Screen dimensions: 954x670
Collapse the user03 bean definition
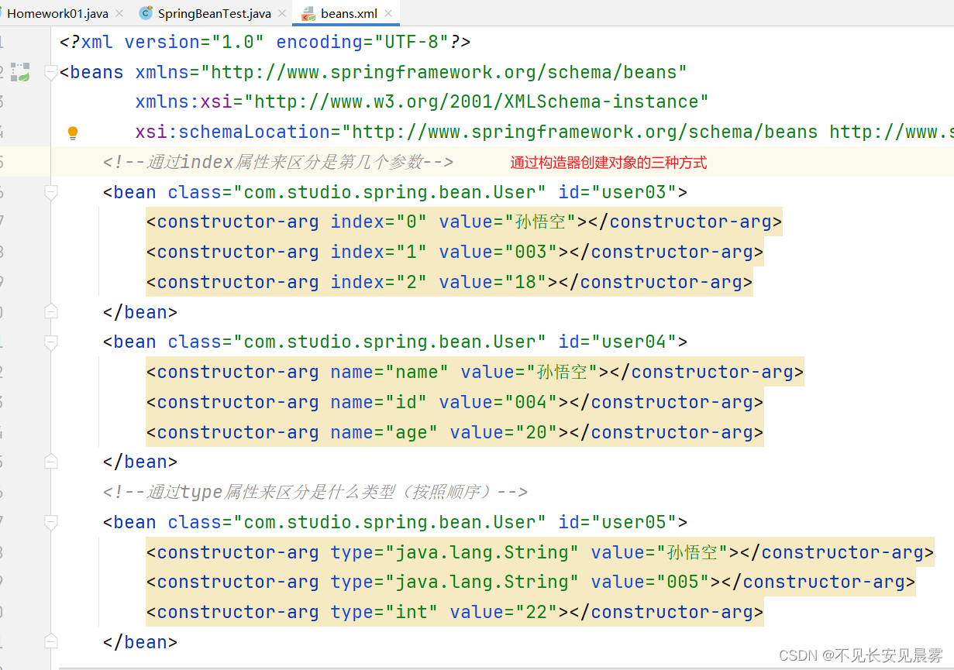coord(50,191)
